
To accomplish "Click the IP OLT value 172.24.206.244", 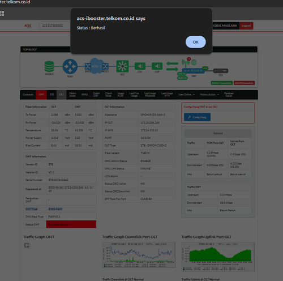I will click(x=150, y=122).
